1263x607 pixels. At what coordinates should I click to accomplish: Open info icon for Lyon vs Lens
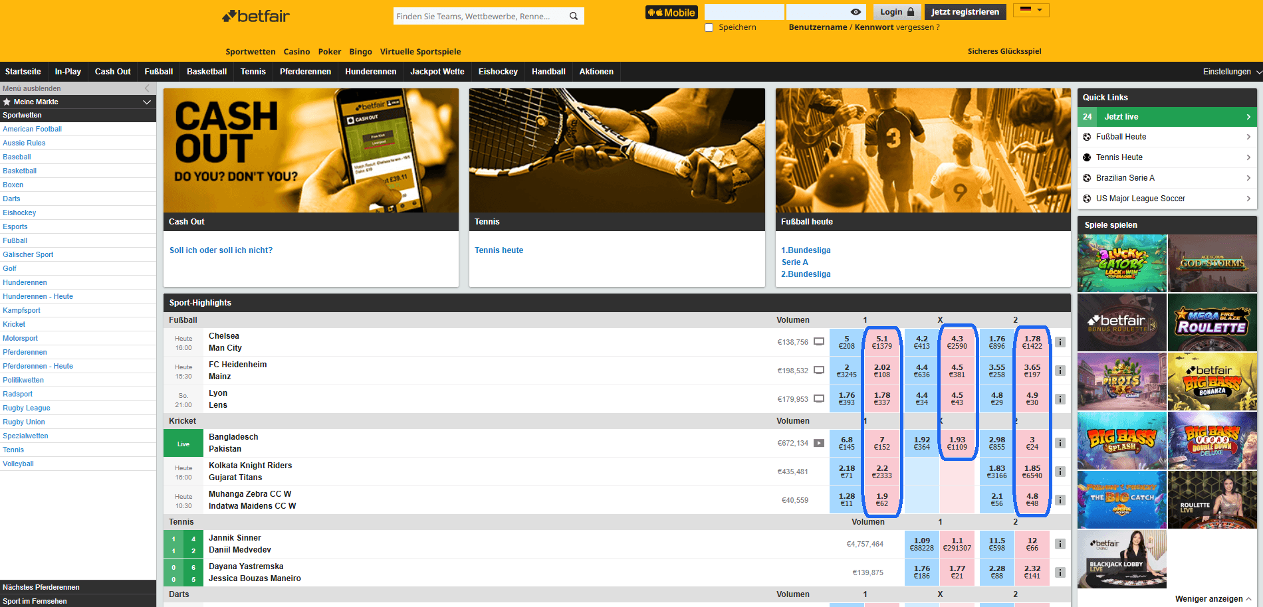[x=1060, y=399]
